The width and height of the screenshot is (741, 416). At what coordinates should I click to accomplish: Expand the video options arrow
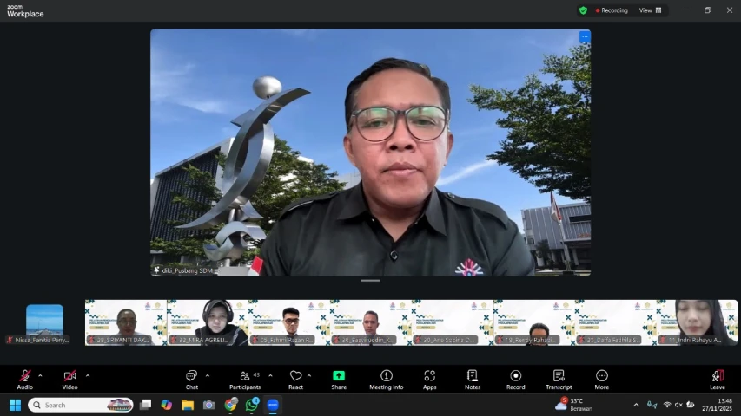88,376
